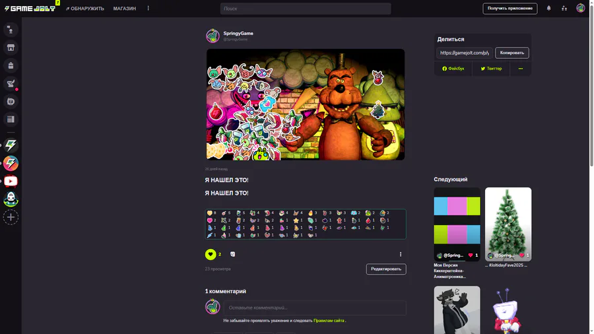Open the post three-dot options menu
Image resolution: width=594 pixels, height=334 pixels.
[x=401, y=255]
